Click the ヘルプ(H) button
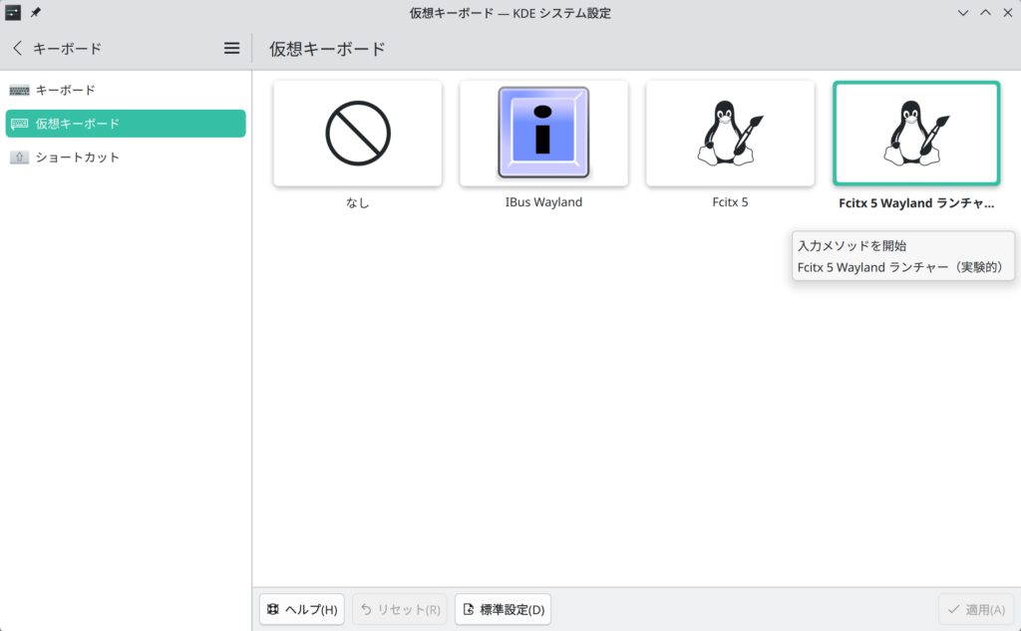This screenshot has height=631, width=1021. click(301, 609)
